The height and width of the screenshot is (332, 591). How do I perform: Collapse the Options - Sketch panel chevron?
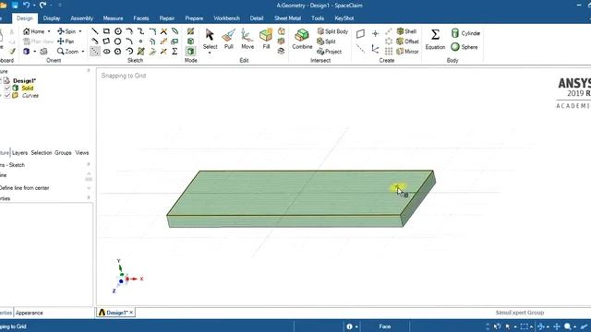[x=89, y=164]
